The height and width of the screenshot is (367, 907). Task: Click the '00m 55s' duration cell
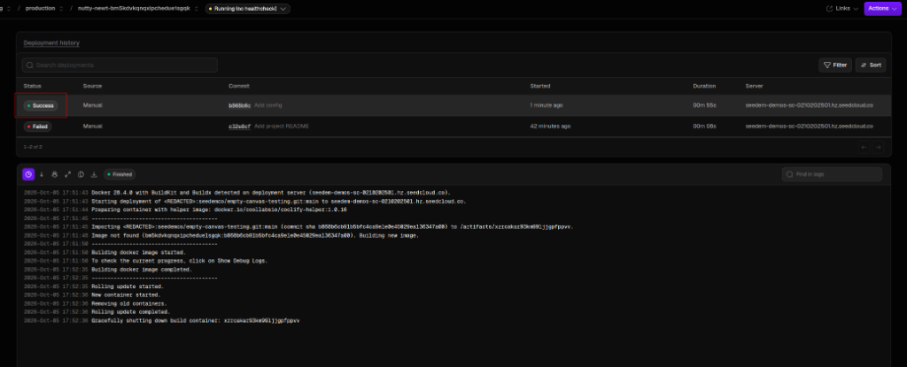click(x=704, y=105)
